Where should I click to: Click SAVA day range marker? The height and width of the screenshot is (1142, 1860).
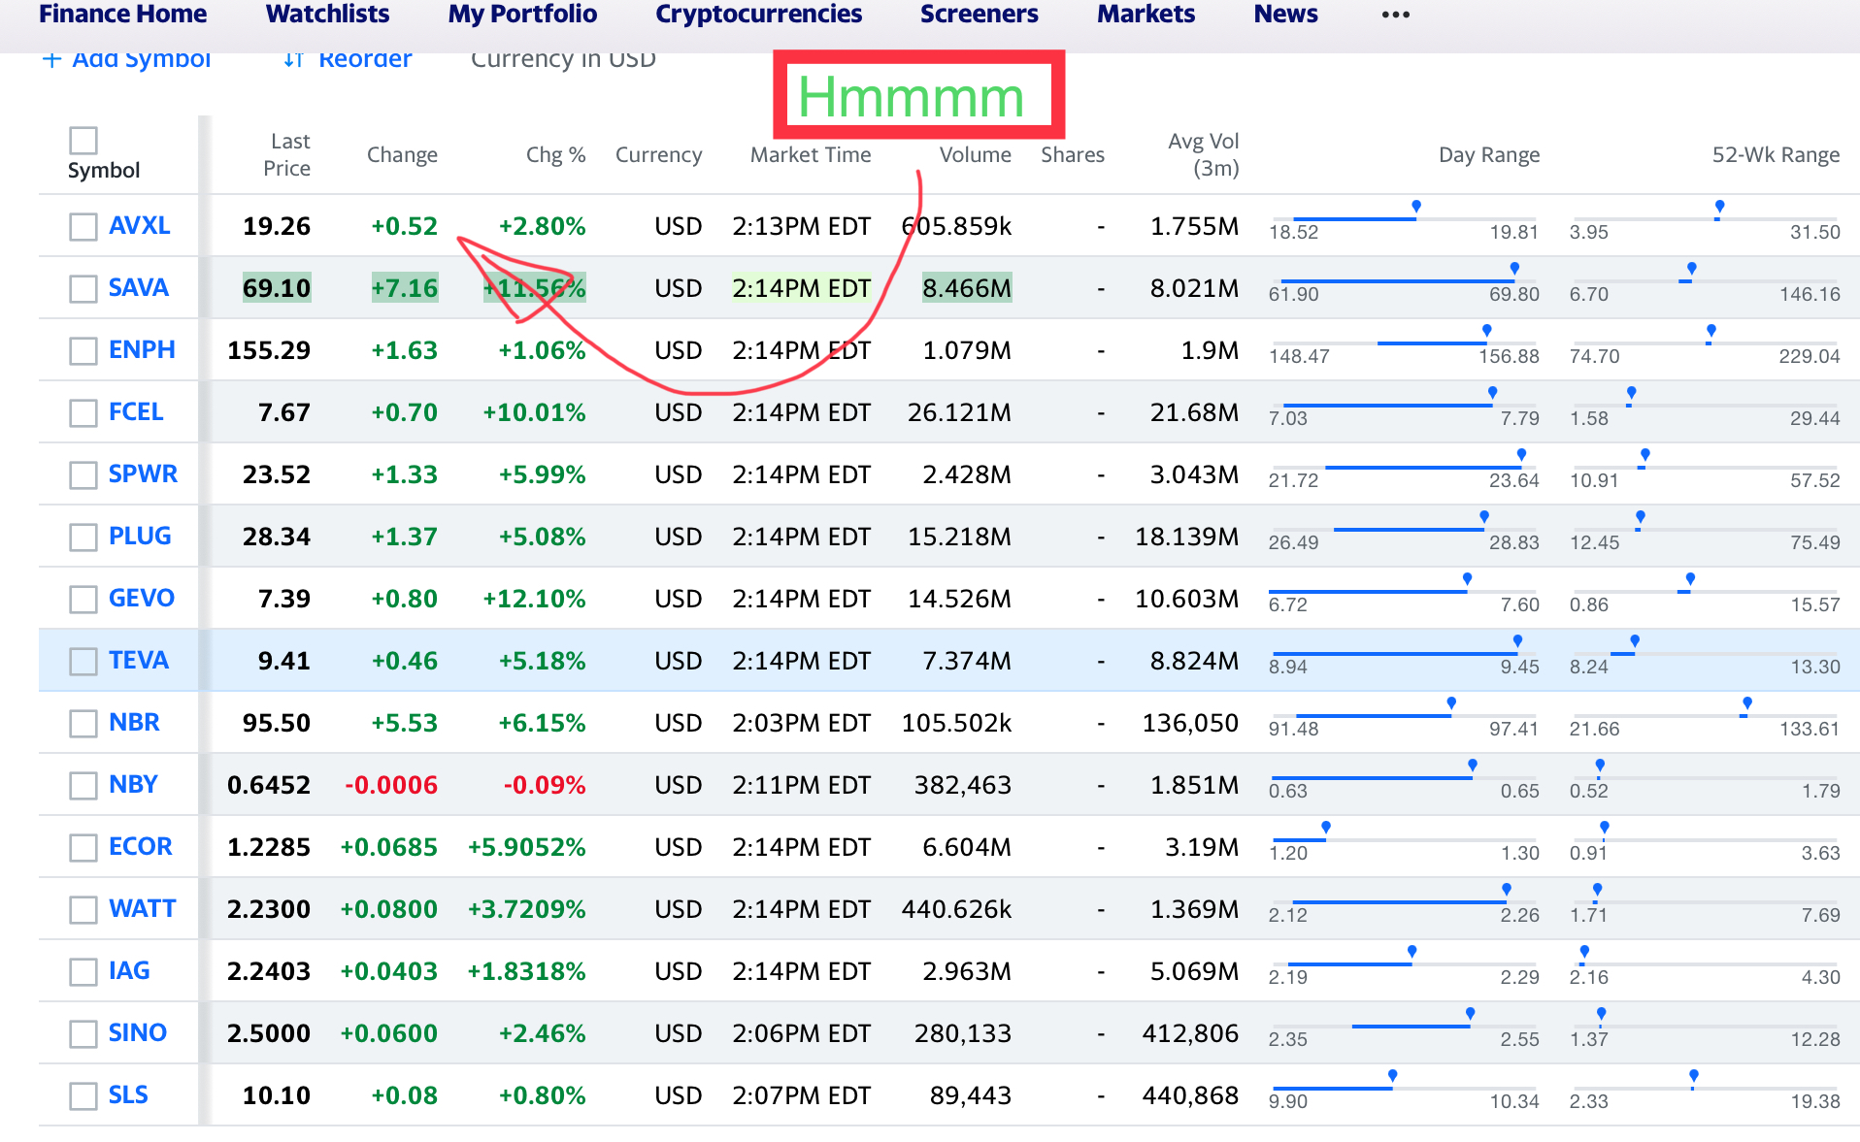(x=1514, y=268)
